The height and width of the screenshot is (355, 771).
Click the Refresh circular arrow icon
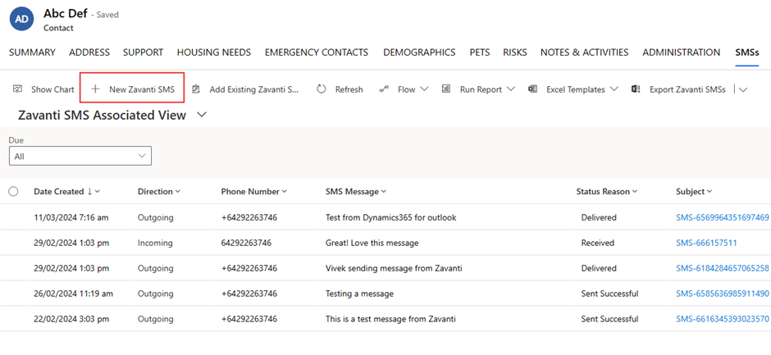click(x=322, y=89)
